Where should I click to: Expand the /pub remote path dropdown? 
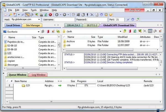click(120, 31)
